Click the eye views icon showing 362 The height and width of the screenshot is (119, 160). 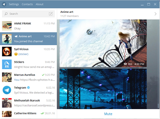(x=125, y=64)
